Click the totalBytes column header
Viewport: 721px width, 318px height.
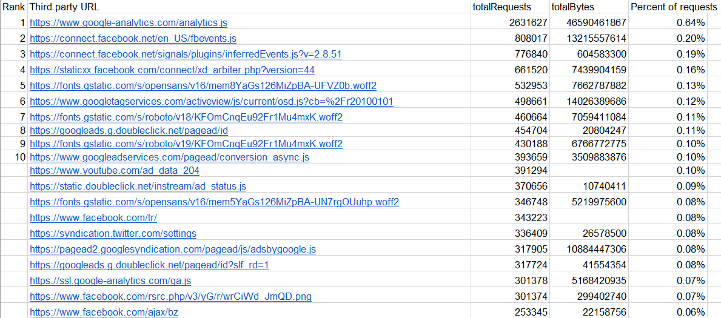tap(572, 7)
